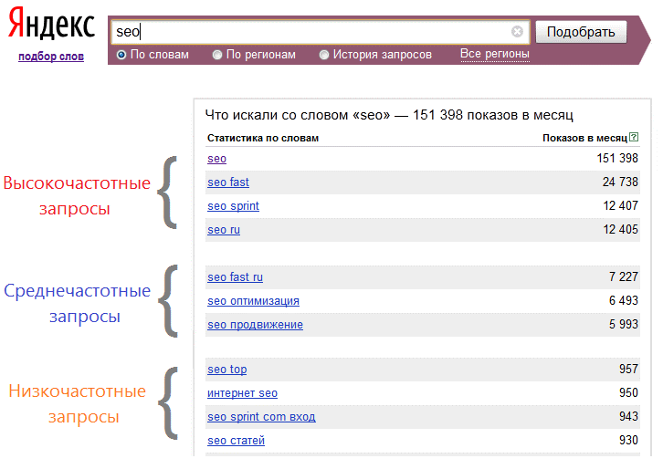This screenshot has width=663, height=469.
Task: Select the По словам radio button
Action: pyautogui.click(x=121, y=55)
